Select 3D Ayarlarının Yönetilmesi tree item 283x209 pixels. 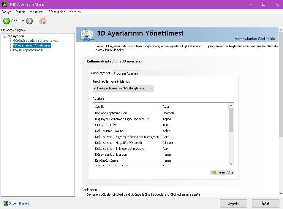32,45
